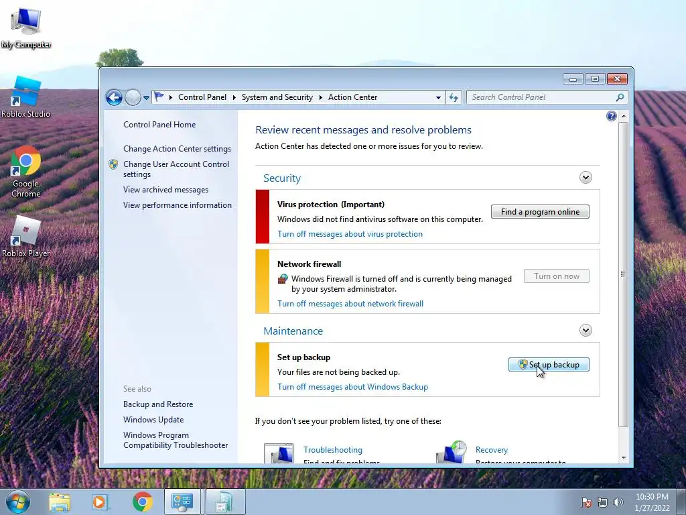Launch Windows Media Player from taskbar
Image resolution: width=686 pixels, height=515 pixels.
[100, 502]
